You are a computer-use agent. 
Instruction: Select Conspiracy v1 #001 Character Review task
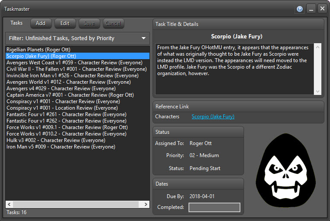tap(77, 101)
